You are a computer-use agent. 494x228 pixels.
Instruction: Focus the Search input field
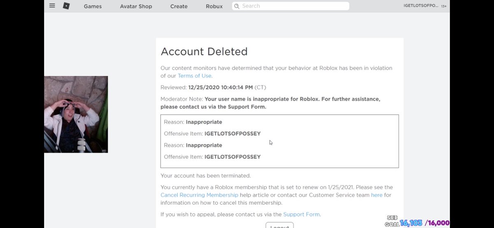click(291, 6)
